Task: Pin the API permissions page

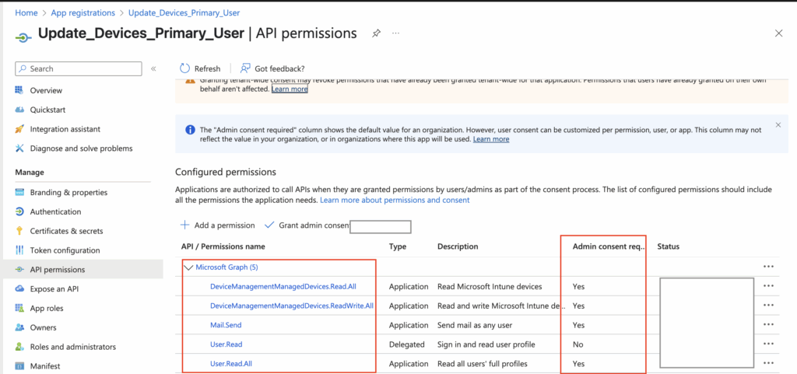Action: coord(377,33)
